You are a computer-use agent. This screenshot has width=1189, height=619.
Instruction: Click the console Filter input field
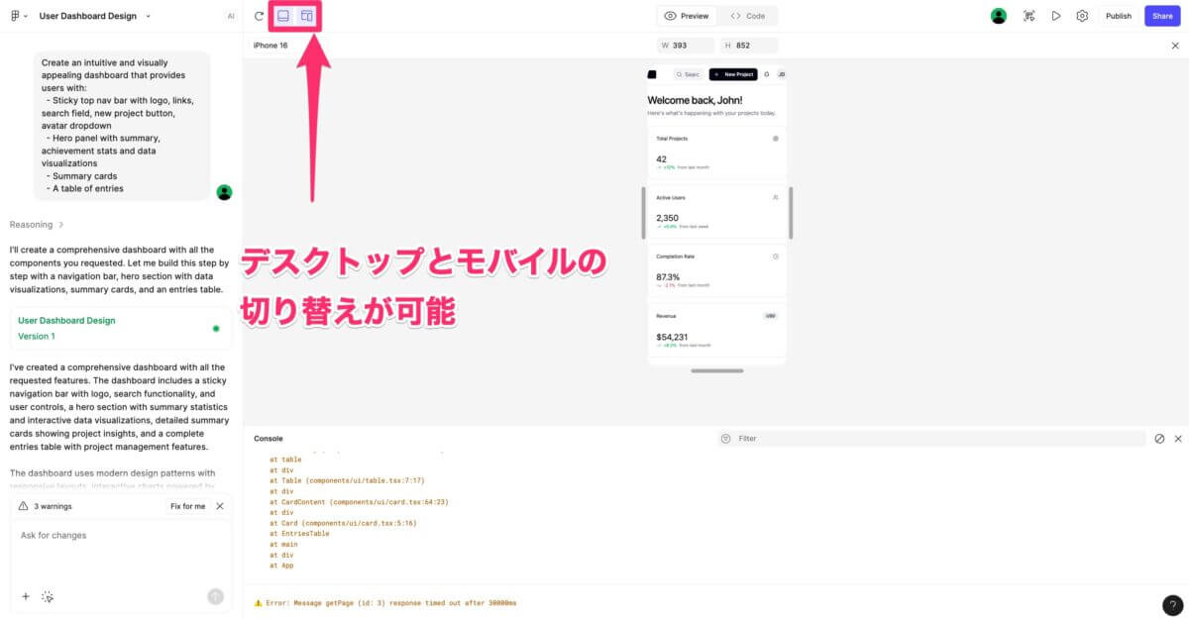[931, 439]
